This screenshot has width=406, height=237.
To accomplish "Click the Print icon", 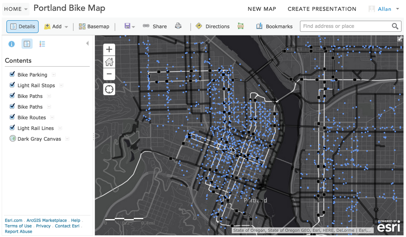I will [x=178, y=26].
